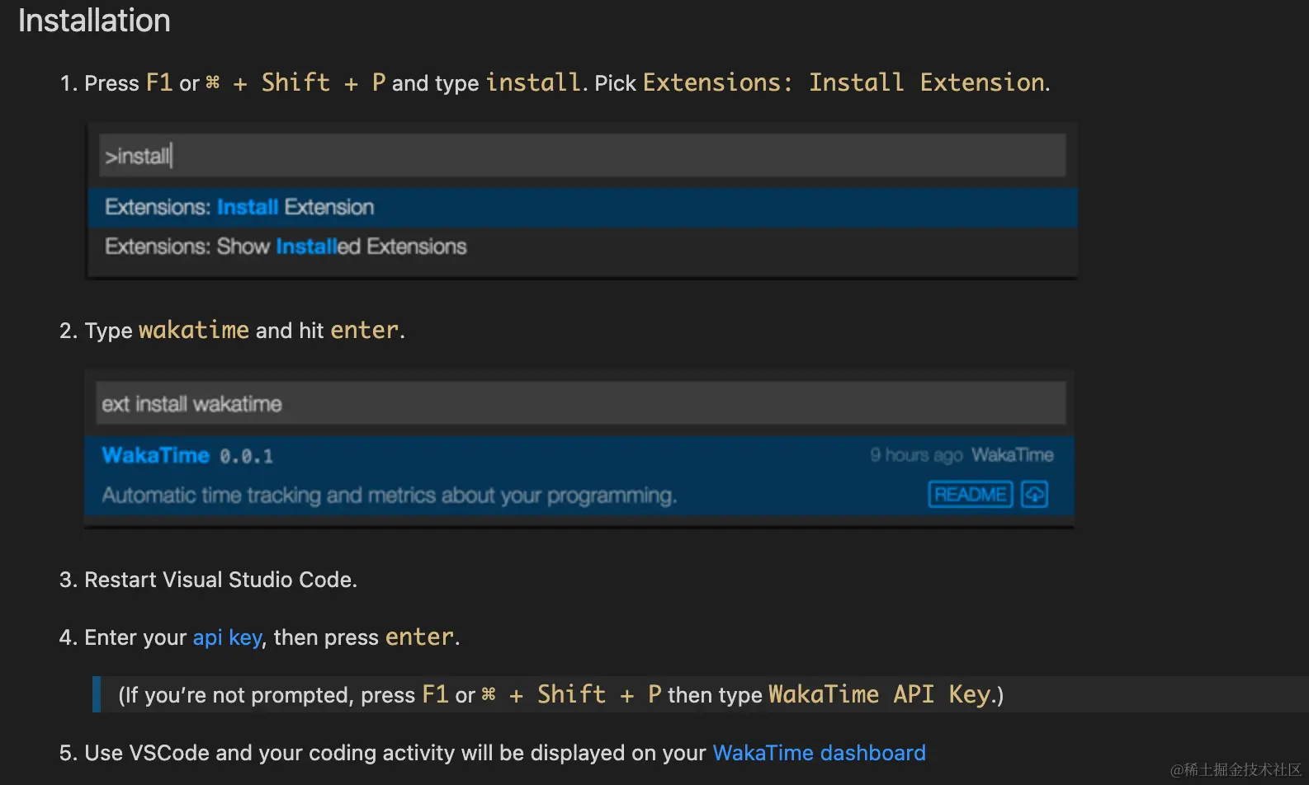1309x785 pixels.
Task: Select 'Extensions: Install Extension' command entry
Action: click(x=239, y=207)
